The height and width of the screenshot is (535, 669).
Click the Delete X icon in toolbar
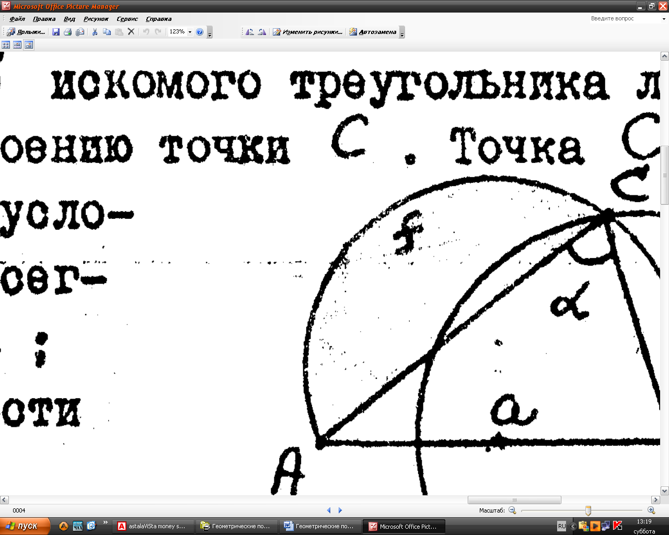pos(131,32)
